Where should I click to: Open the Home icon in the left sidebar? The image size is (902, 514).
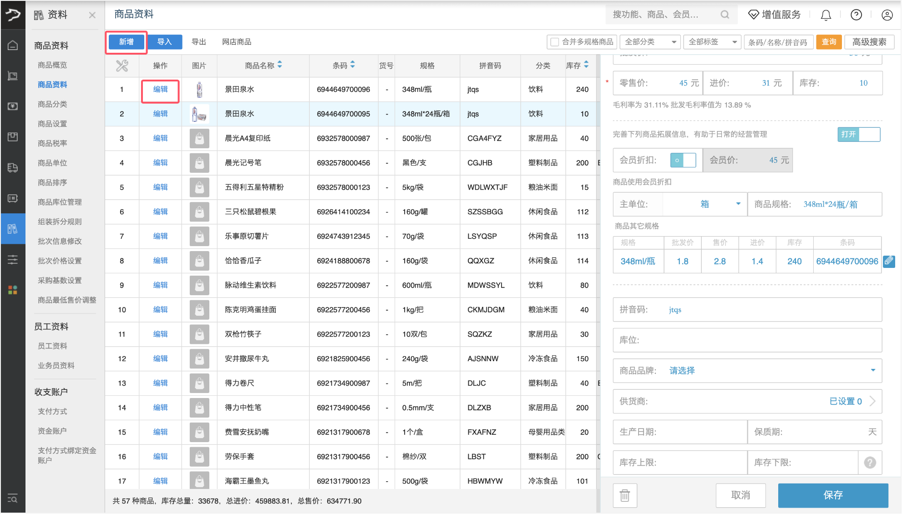(13, 45)
